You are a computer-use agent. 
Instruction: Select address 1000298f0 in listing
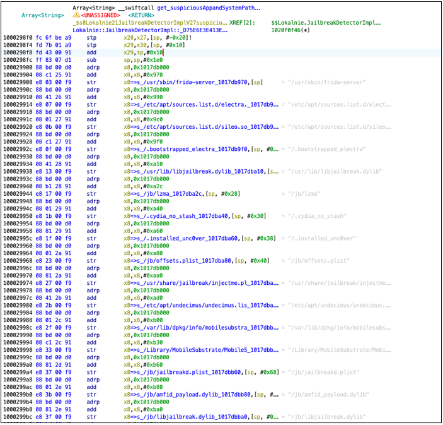(x=19, y=37)
